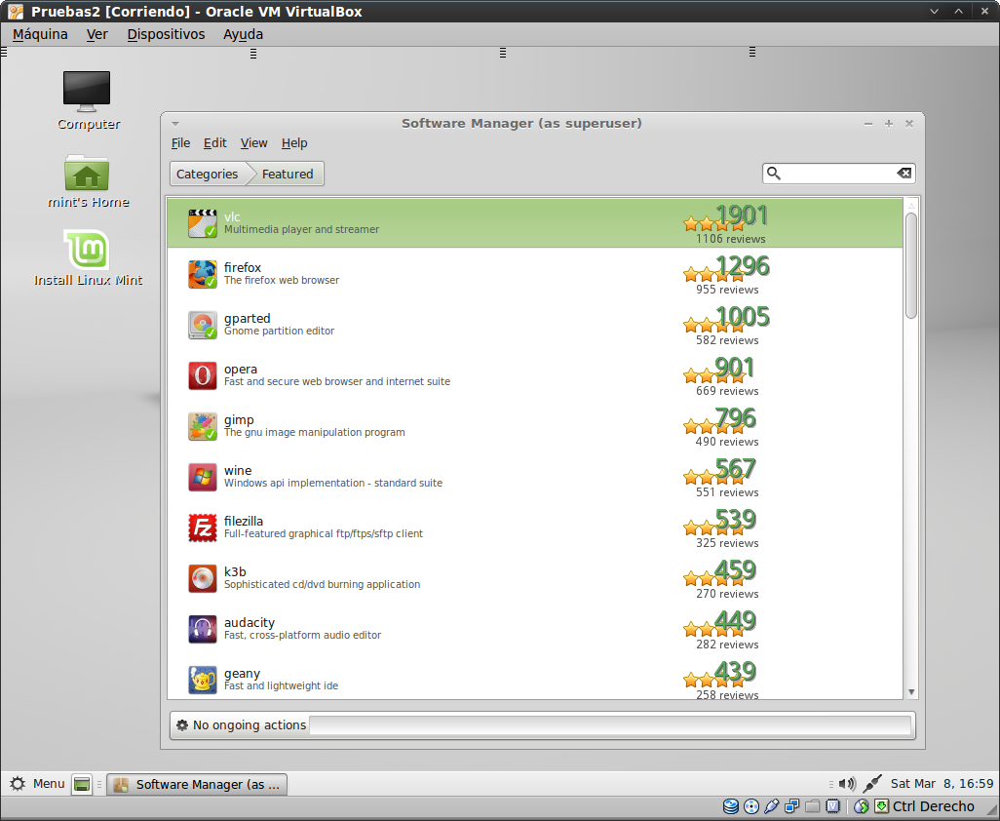
Task: Click the vertical scrollbar of app list
Action: pos(911,265)
